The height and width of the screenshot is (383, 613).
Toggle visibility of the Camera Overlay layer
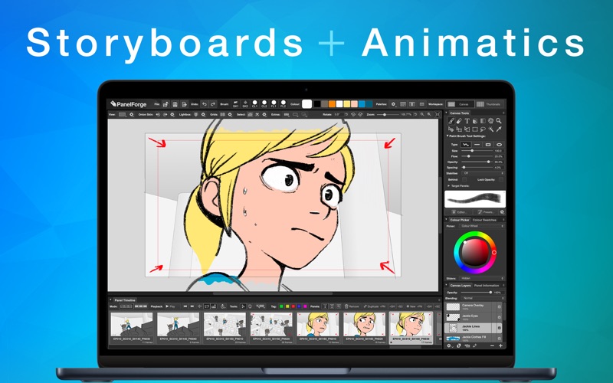point(500,307)
